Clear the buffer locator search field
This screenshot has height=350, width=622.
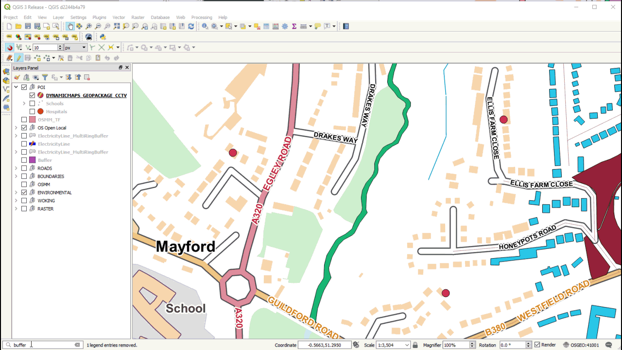[x=77, y=345]
